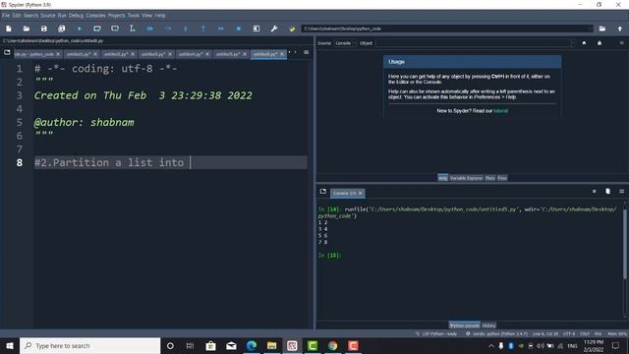This screenshot has width=629, height=354.
Task: Open the Edit menu
Action: 17,16
